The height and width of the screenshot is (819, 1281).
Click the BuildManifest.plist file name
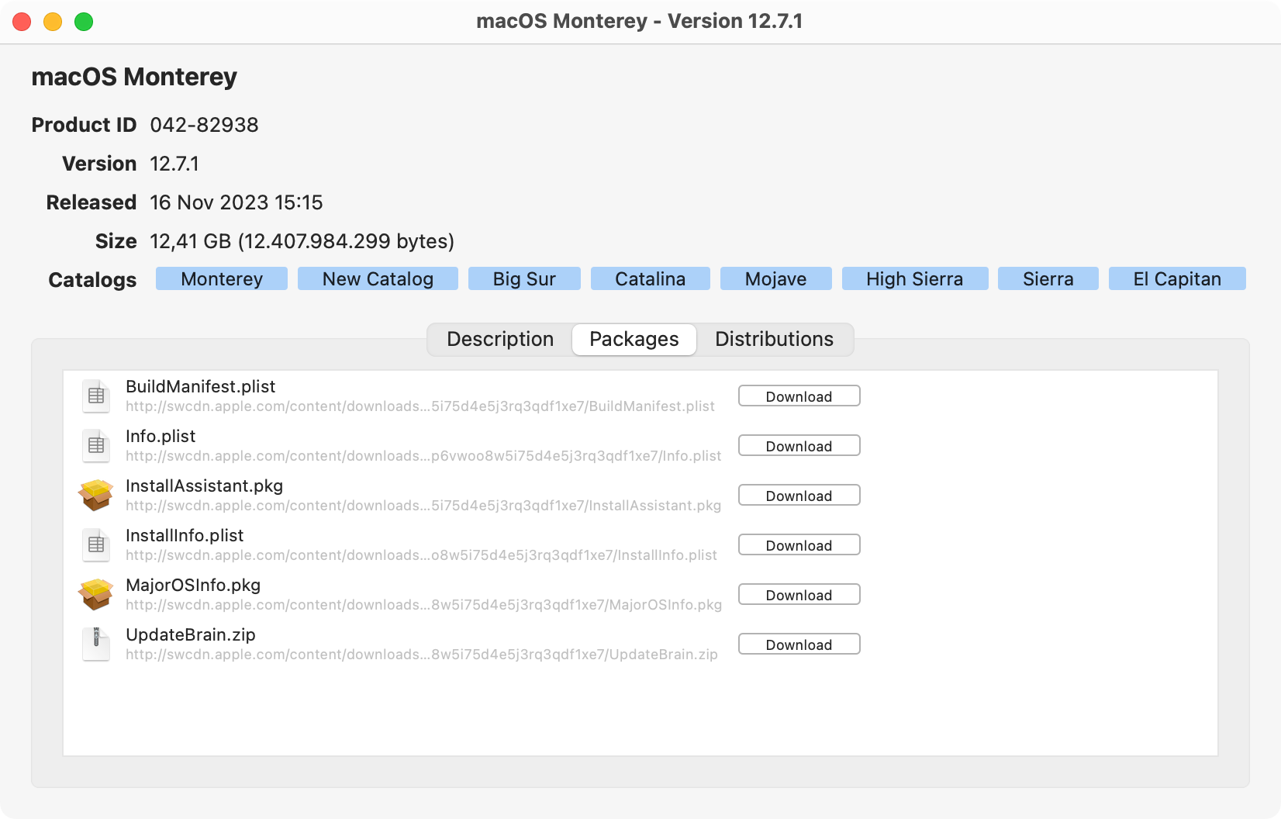tap(200, 386)
